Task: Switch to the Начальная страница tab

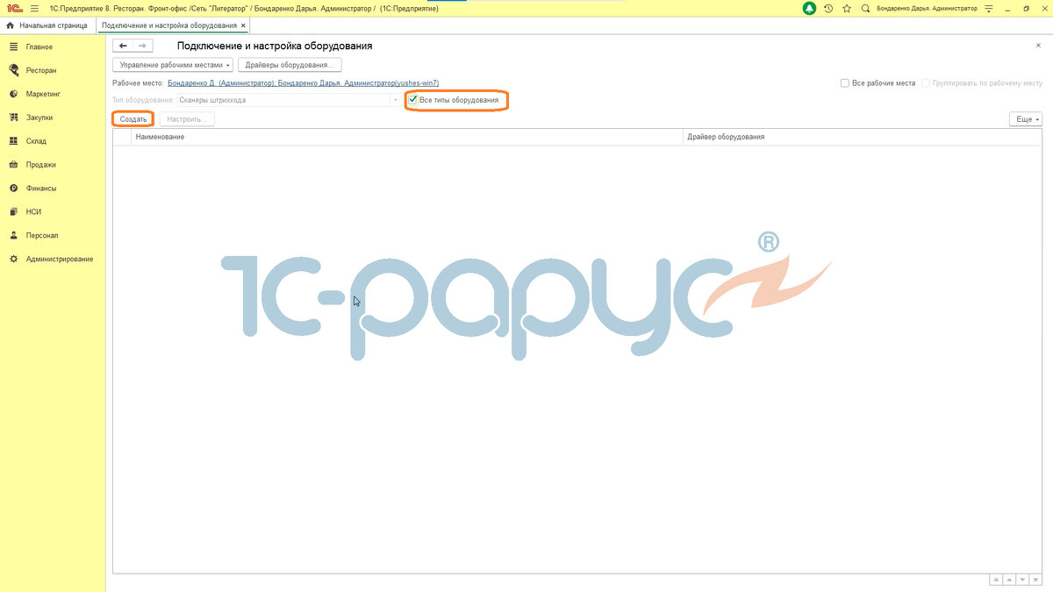Action: 47,25
